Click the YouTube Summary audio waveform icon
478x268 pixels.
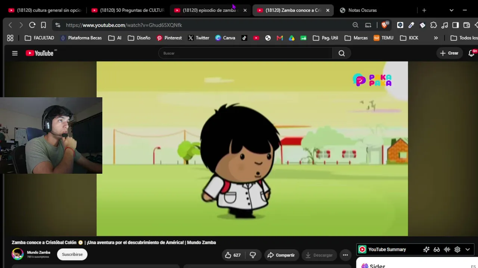pyautogui.click(x=447, y=249)
